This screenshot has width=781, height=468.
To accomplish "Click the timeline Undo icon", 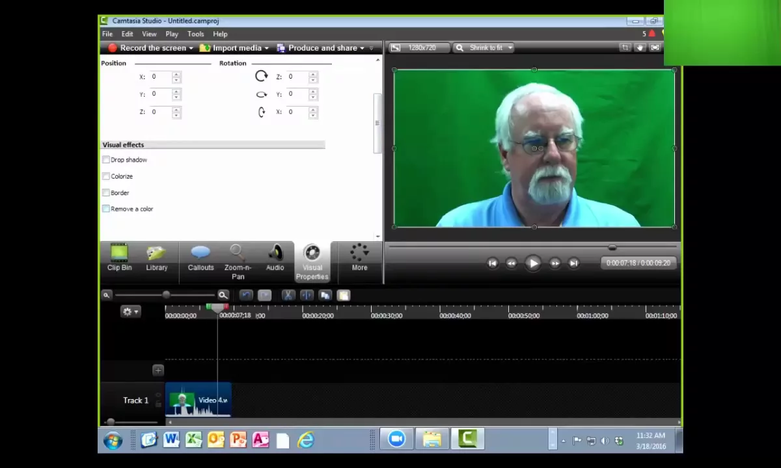I will [x=245, y=296].
